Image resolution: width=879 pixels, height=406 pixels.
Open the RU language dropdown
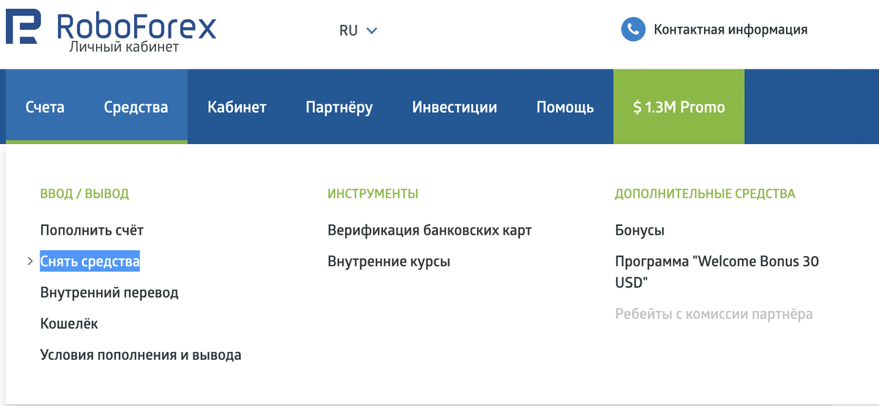click(x=358, y=31)
